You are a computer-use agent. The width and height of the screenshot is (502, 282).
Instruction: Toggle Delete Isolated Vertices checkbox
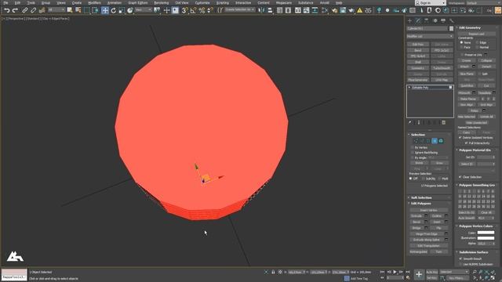point(460,138)
